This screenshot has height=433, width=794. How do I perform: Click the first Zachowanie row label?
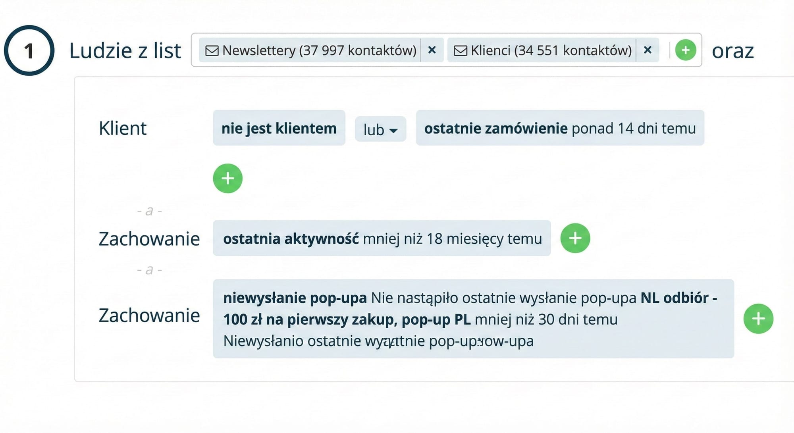[x=150, y=238]
